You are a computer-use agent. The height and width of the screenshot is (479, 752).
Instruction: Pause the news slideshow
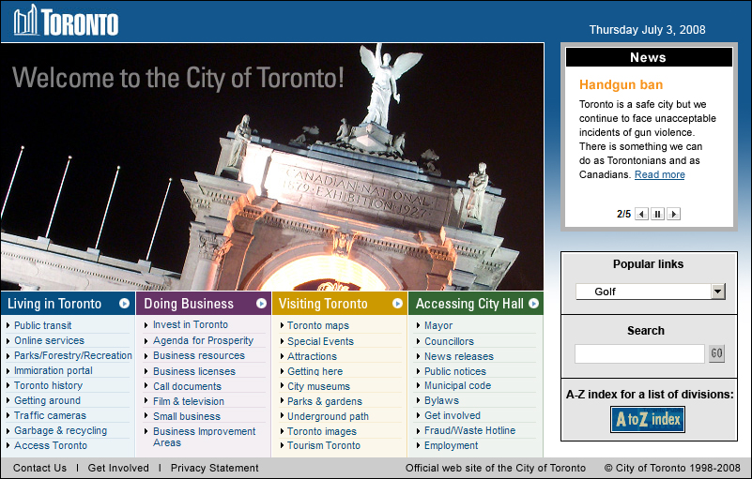pos(657,214)
